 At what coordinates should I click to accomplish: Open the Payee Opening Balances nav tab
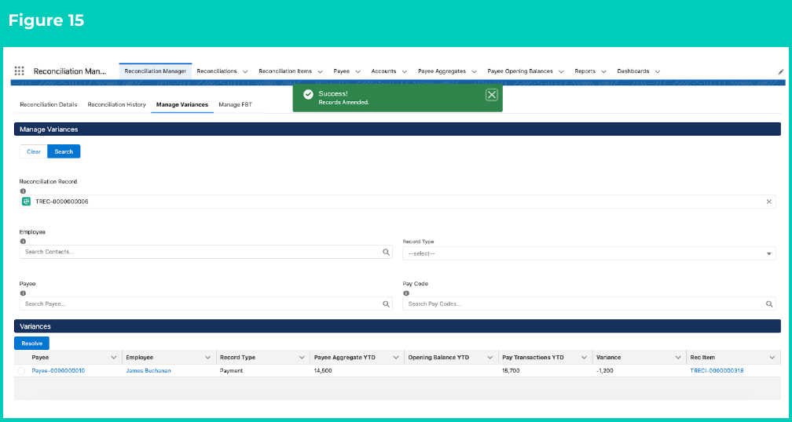click(520, 71)
